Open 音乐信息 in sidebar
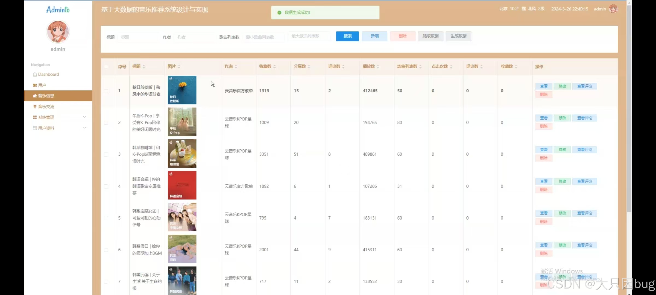The height and width of the screenshot is (295, 656). (46, 96)
